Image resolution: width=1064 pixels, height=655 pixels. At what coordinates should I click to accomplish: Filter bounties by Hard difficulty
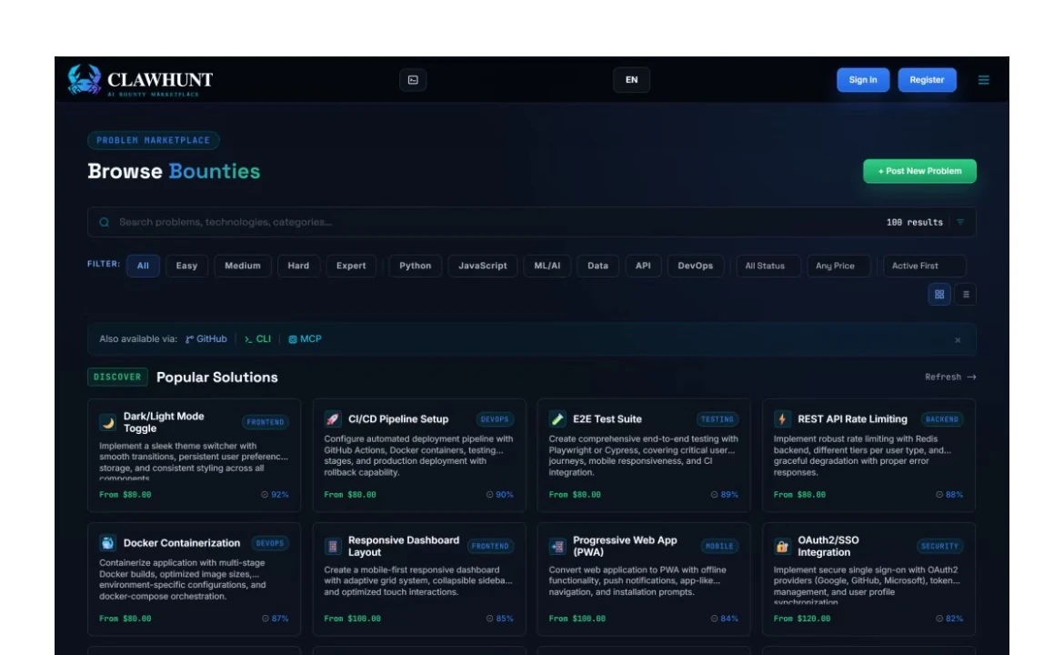tap(298, 266)
